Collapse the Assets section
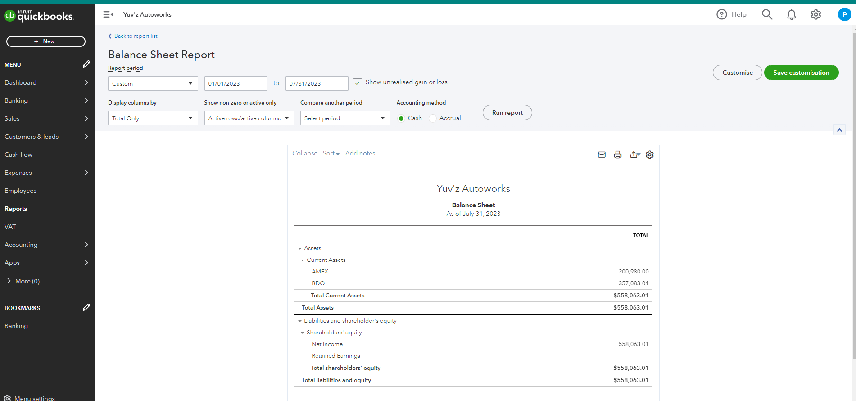The width and height of the screenshot is (856, 401). (x=300, y=249)
